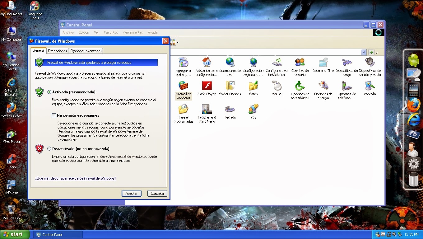Image resolution: width=423 pixels, height=239 pixels.
Task: Click Control Panel taskbar button
Action: pos(58,235)
